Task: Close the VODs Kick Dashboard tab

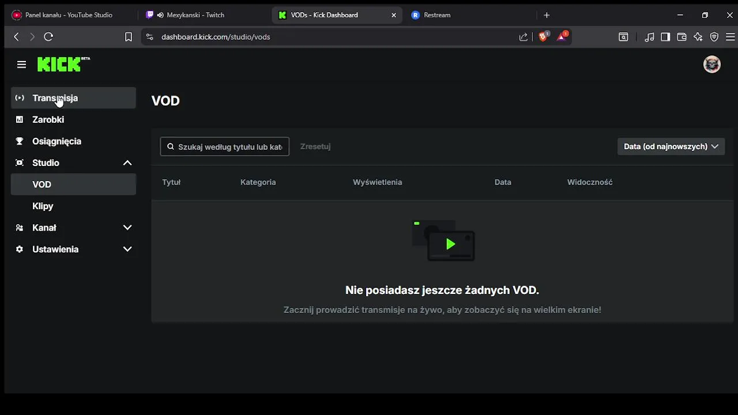Action: pos(394,15)
